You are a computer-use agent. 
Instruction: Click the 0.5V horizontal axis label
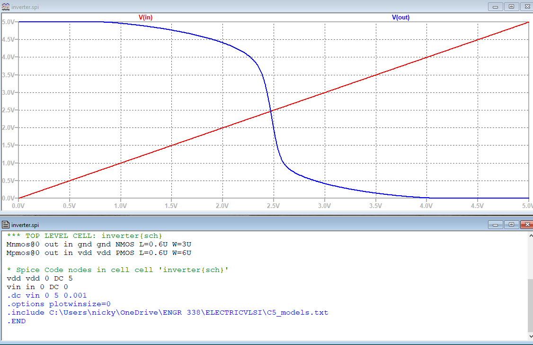pyautogui.click(x=69, y=206)
